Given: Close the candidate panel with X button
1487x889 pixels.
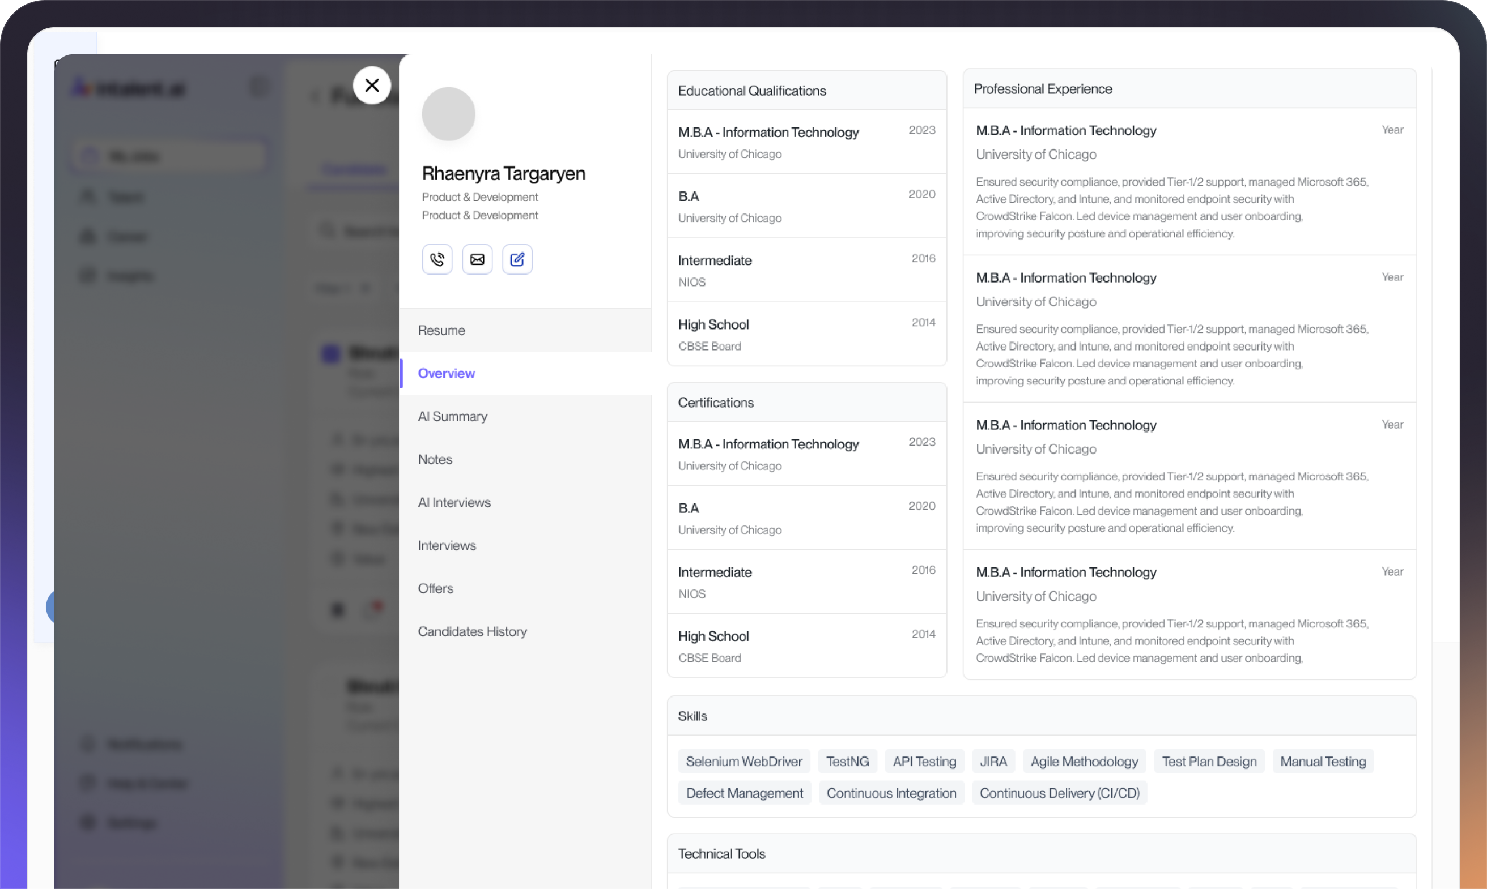Looking at the screenshot, I should 372,86.
